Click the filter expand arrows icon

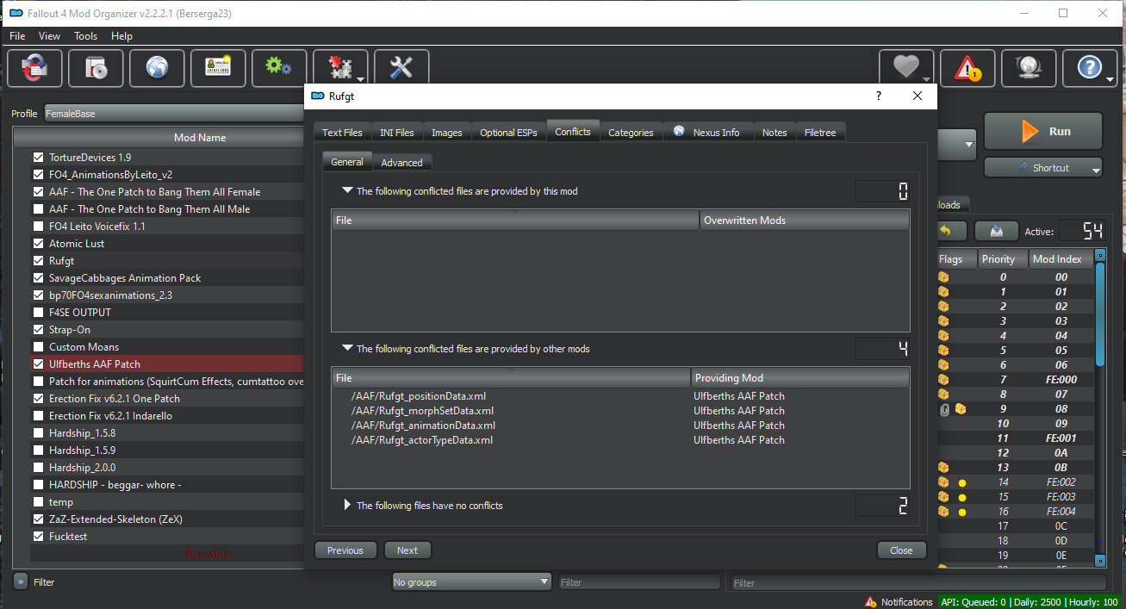(x=21, y=581)
